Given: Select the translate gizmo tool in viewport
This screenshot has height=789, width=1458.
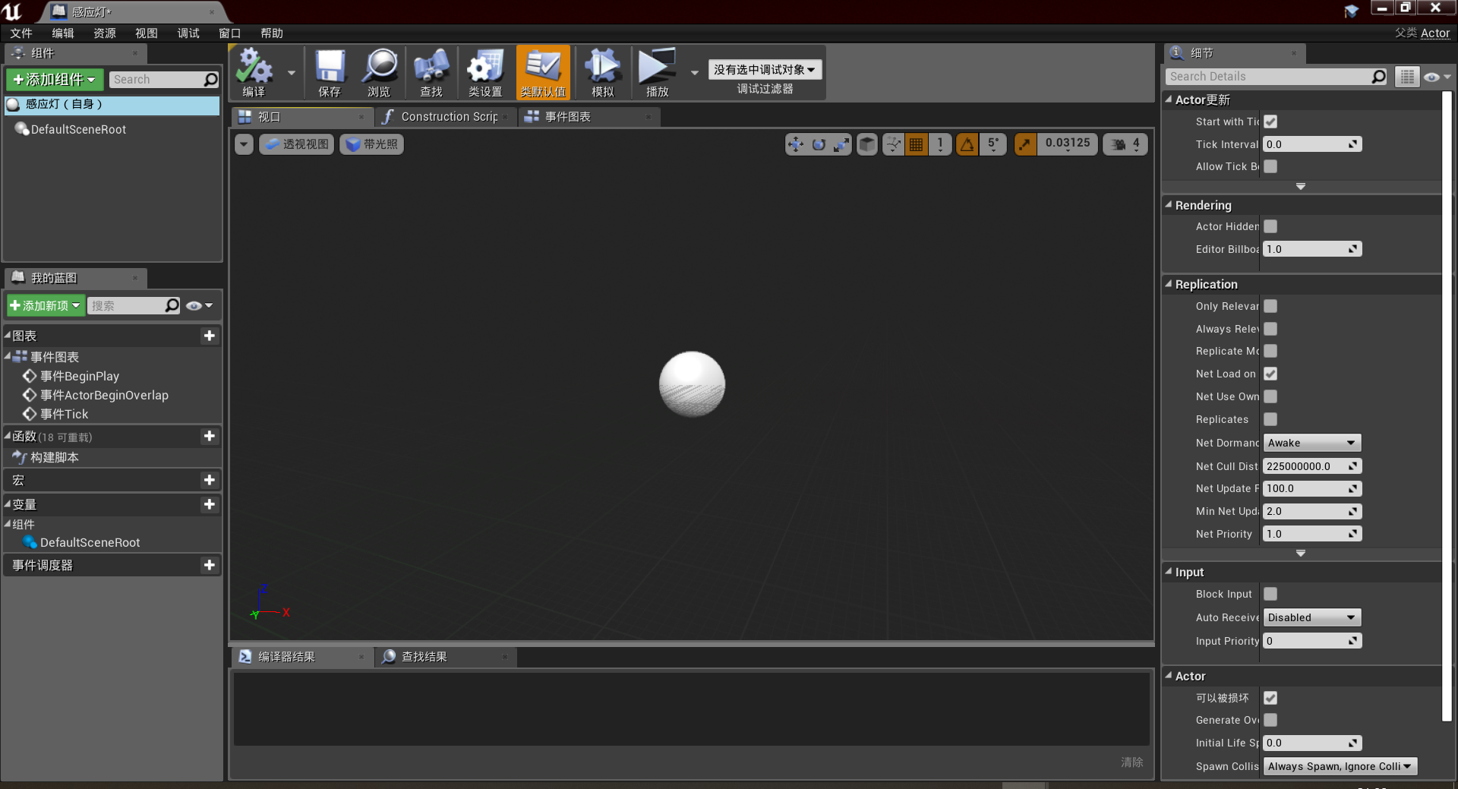Looking at the screenshot, I should (x=796, y=144).
